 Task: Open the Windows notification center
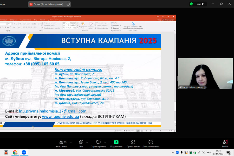(228, 152)
